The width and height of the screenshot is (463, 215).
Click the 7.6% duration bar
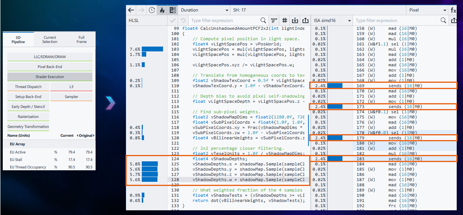click(152, 49)
